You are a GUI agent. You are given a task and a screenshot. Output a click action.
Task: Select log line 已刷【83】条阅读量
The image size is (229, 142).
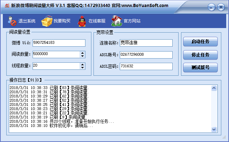[49, 88]
